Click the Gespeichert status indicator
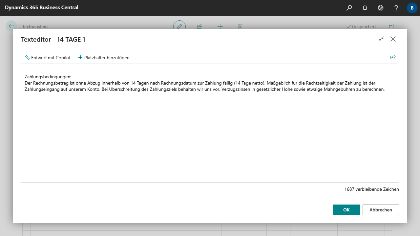This screenshot has height=236, width=420. pyautogui.click(x=361, y=27)
